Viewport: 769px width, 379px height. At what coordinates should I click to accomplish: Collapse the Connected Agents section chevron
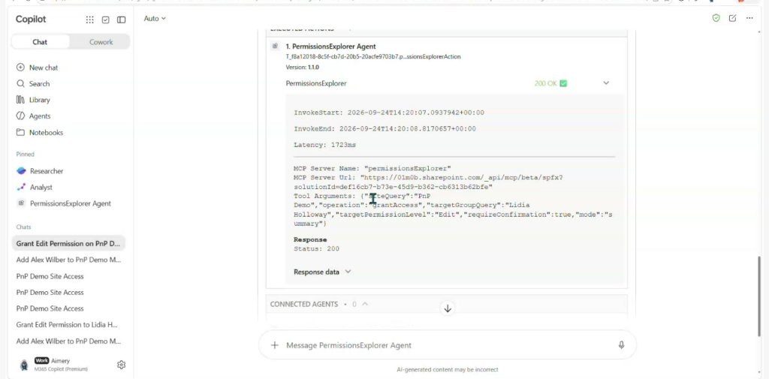pyautogui.click(x=365, y=304)
